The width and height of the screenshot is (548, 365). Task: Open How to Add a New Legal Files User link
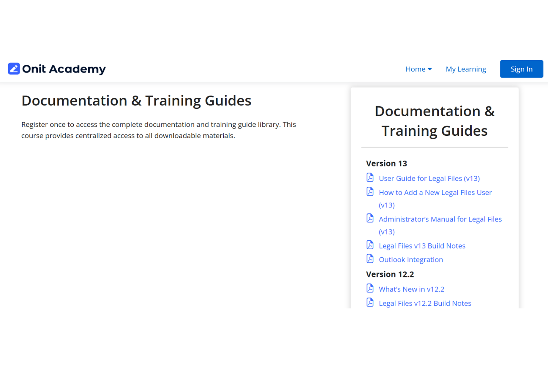point(435,199)
